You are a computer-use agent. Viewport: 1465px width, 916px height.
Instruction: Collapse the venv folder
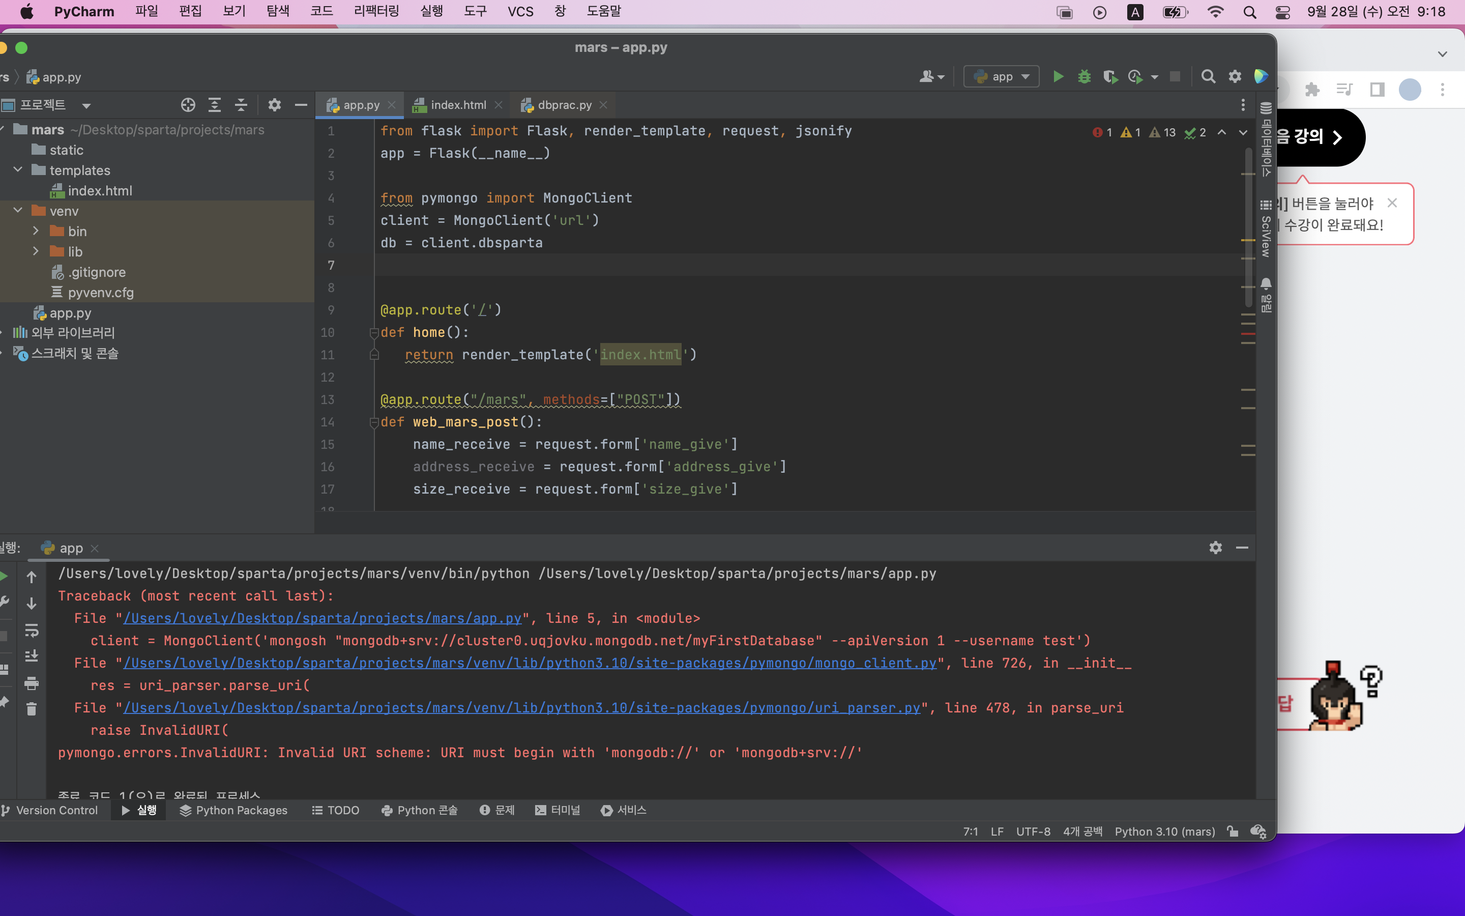point(18,210)
